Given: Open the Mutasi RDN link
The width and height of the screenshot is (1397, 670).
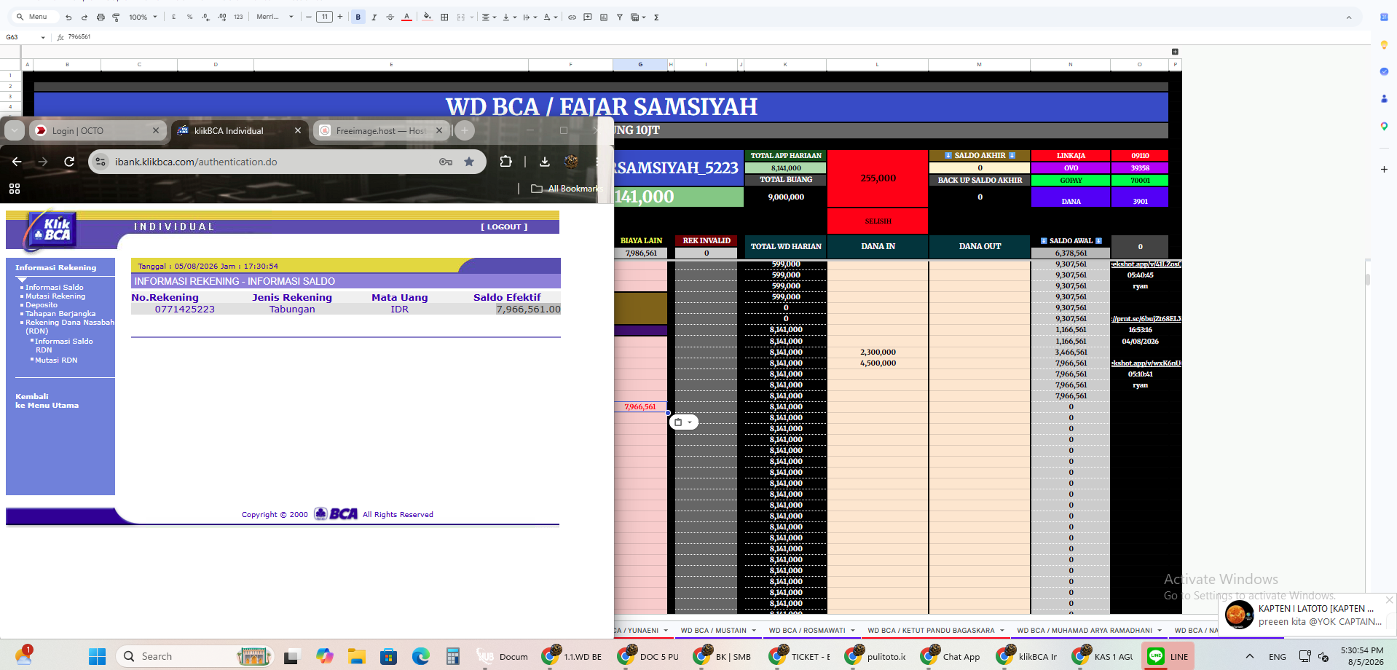Looking at the screenshot, I should coord(56,360).
